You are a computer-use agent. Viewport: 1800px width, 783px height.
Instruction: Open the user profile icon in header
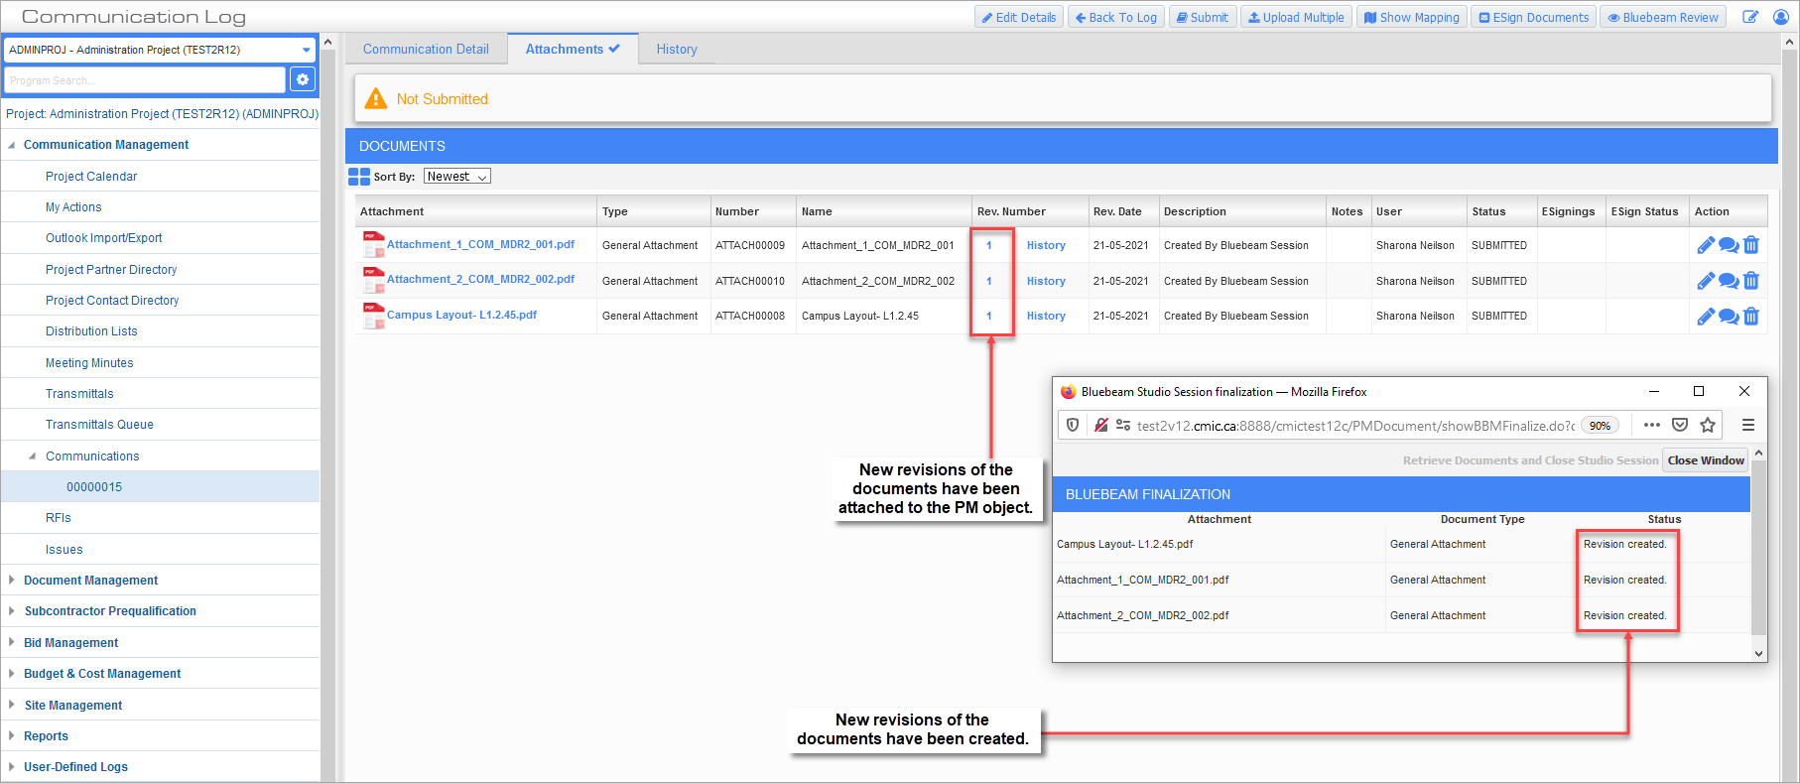click(1781, 17)
